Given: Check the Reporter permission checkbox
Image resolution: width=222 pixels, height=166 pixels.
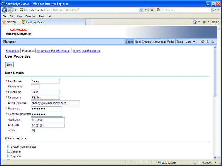Looking at the screenshot, I should (x=9, y=156).
